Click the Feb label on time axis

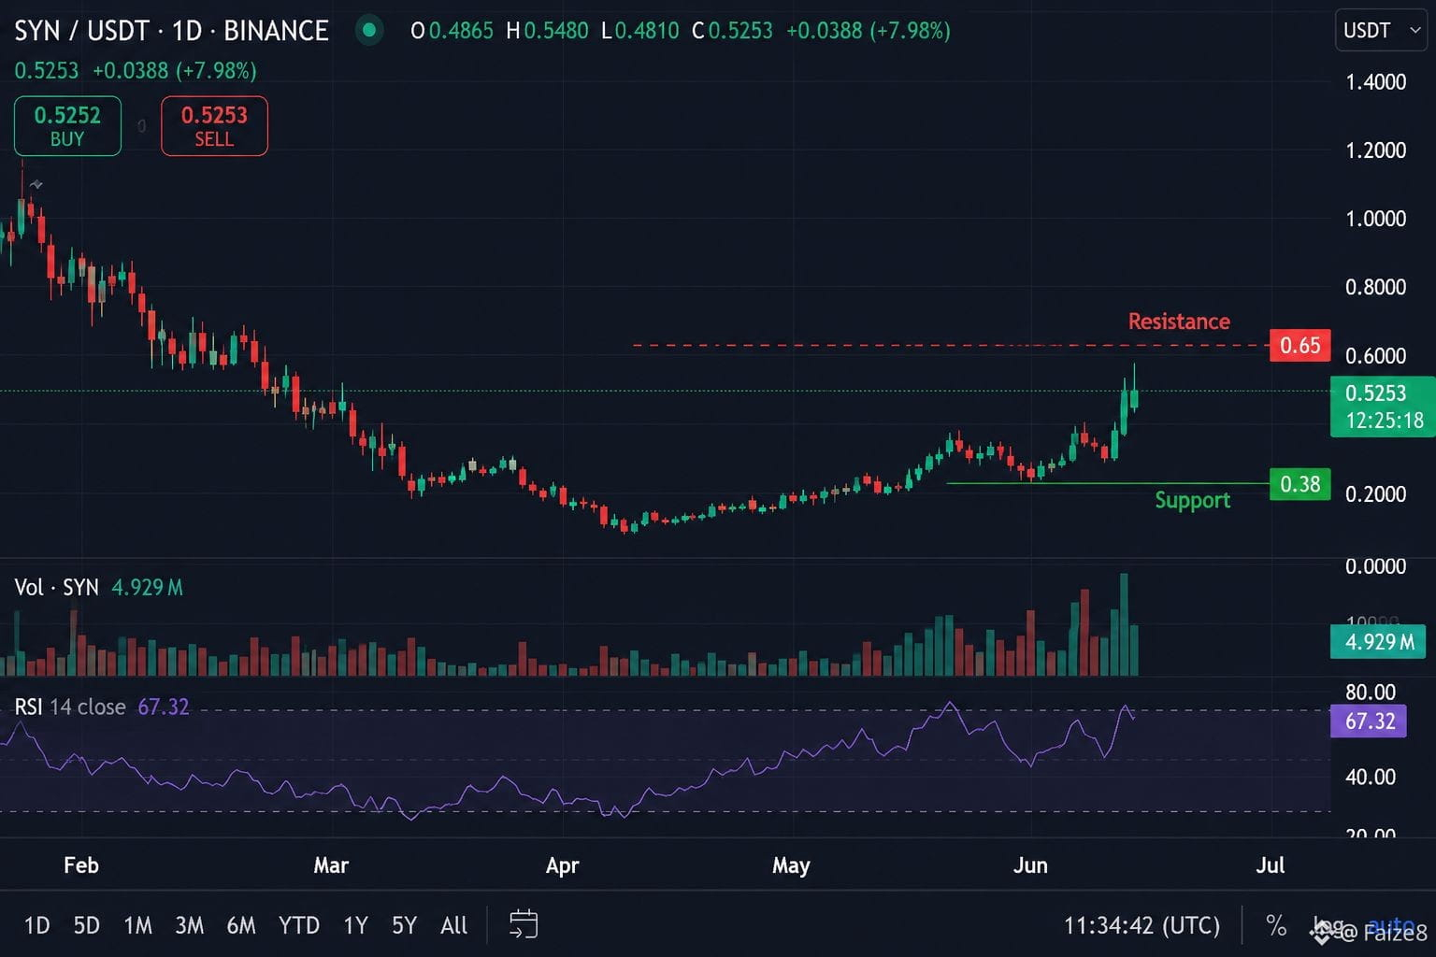click(81, 865)
